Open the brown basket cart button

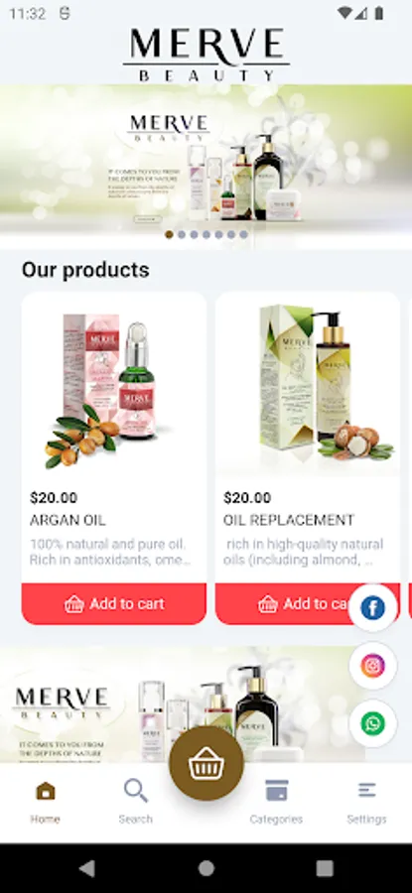(206, 764)
